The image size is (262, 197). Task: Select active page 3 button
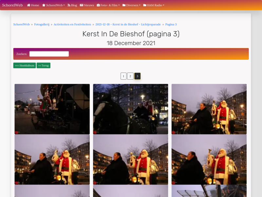[x=137, y=76]
